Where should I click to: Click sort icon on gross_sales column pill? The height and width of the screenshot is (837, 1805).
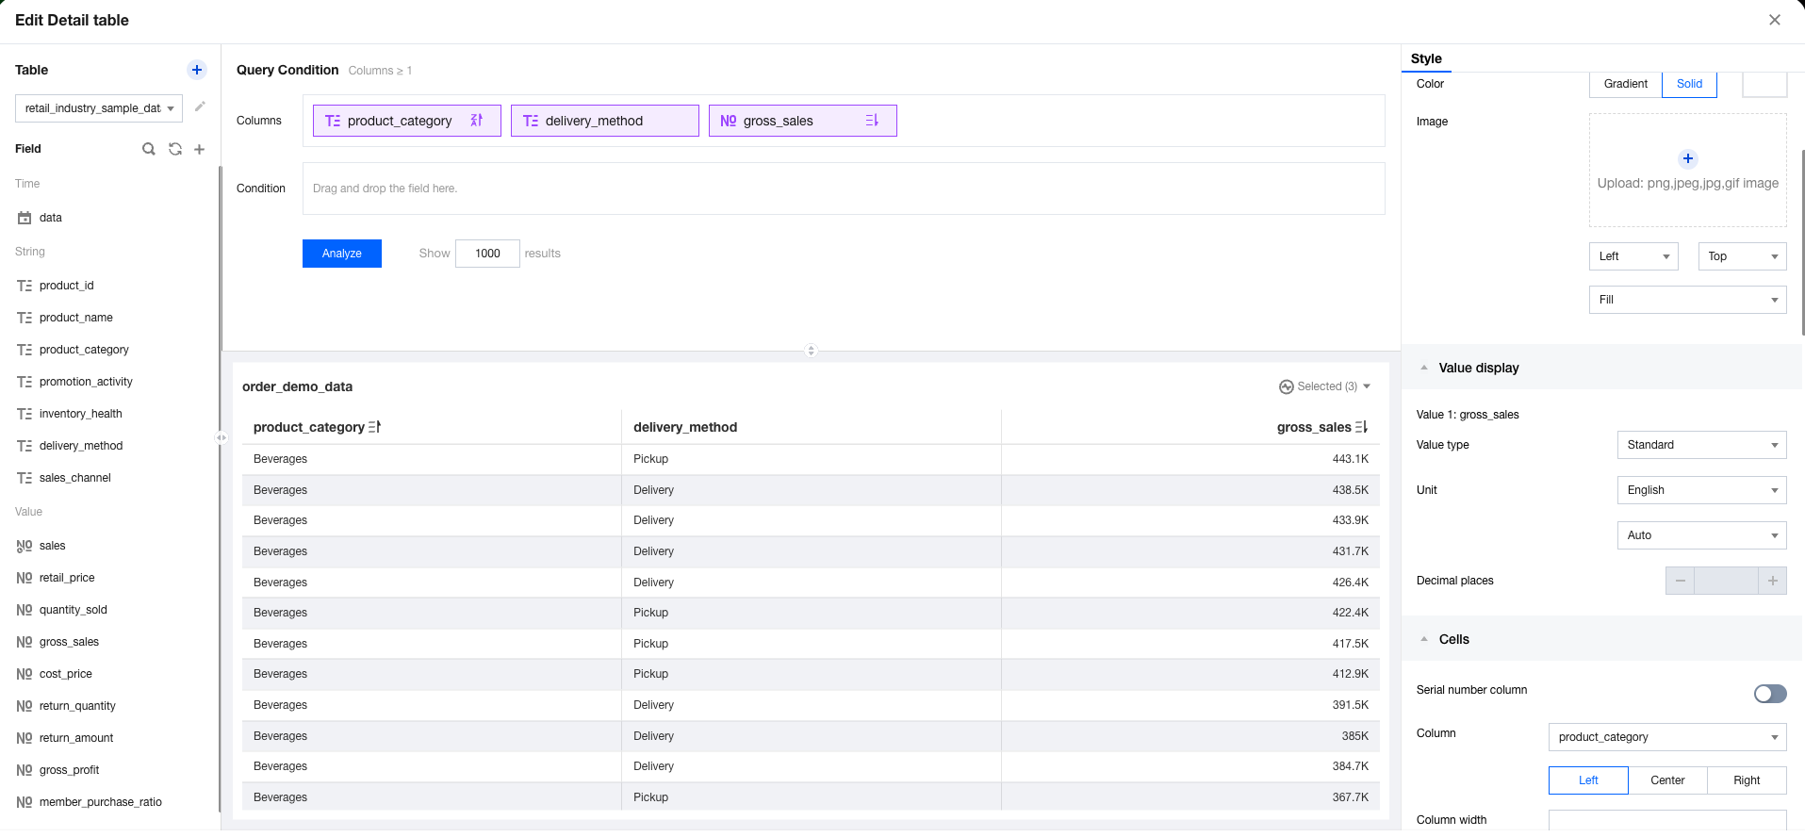point(872,121)
